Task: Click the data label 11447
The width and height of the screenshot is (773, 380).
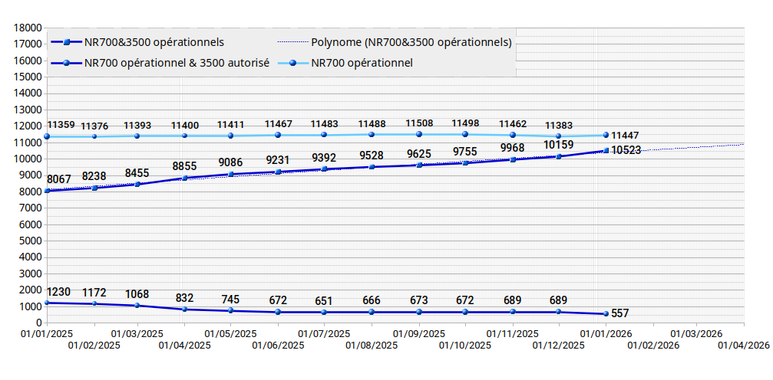Action: [x=625, y=136]
